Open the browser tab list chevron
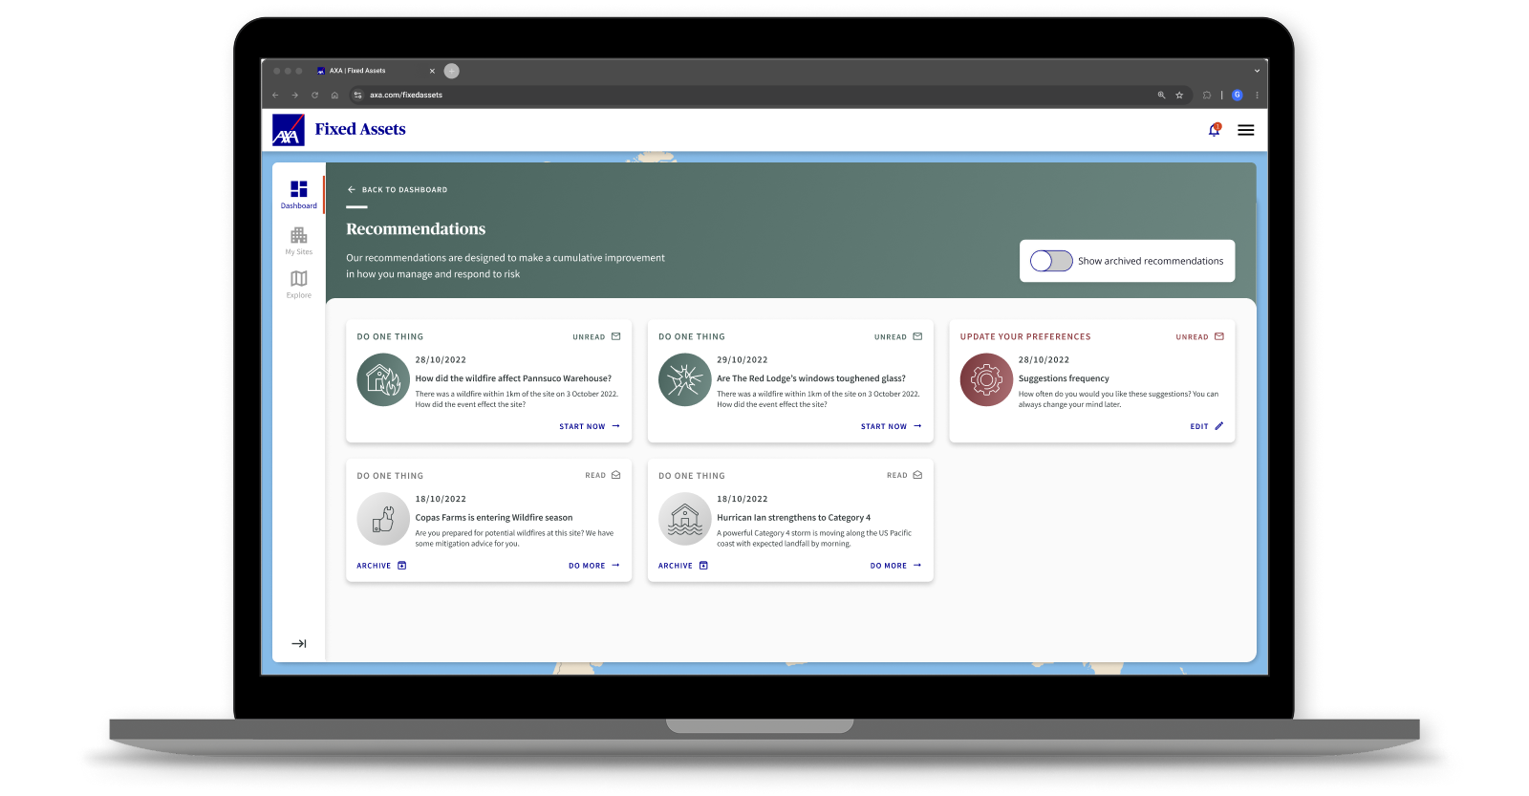The width and height of the screenshot is (1529, 796). click(1256, 71)
